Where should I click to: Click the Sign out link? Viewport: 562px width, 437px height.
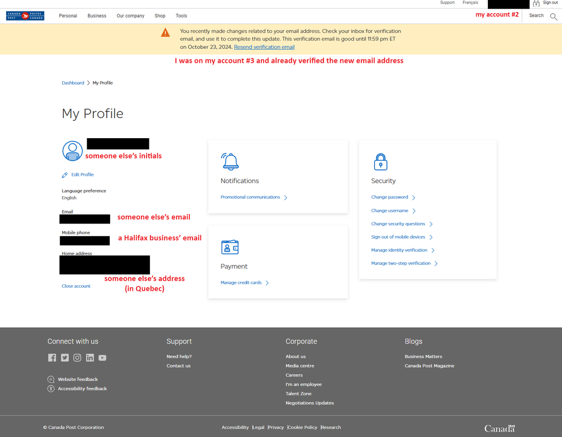pyautogui.click(x=550, y=3)
